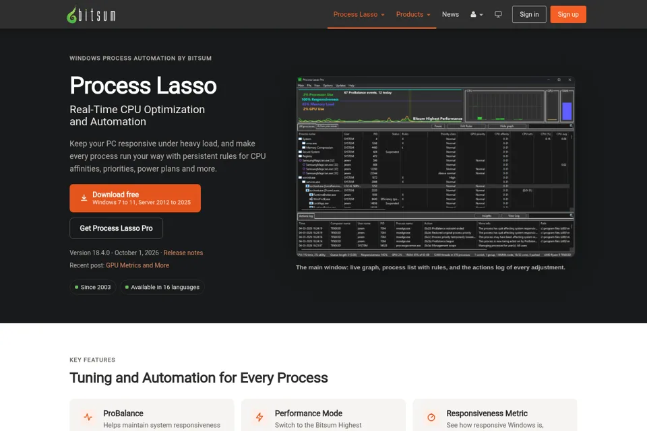Click the Bitsum logo
The height and width of the screenshot is (431, 647).
coord(91,14)
